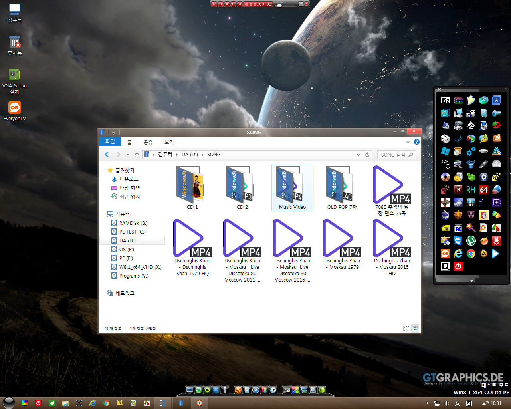This screenshot has width=511, height=409.
Task: Open blue play-arrow icon in launcher panel
Action: [496, 254]
